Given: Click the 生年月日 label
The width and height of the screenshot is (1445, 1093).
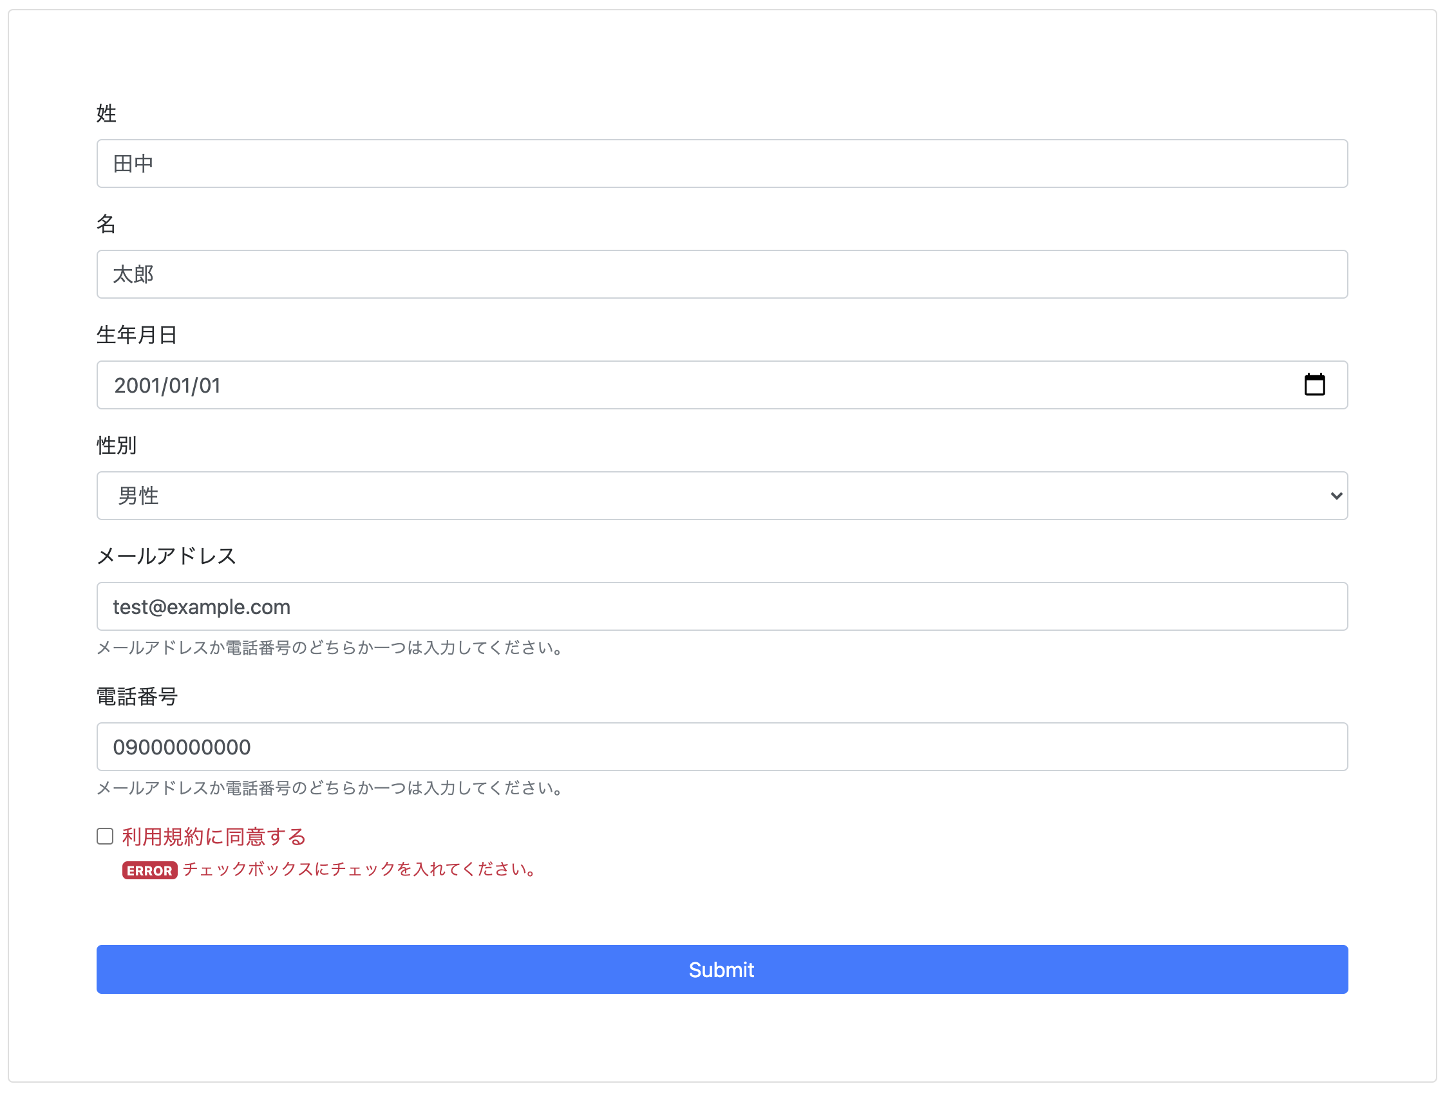Looking at the screenshot, I should 137,334.
